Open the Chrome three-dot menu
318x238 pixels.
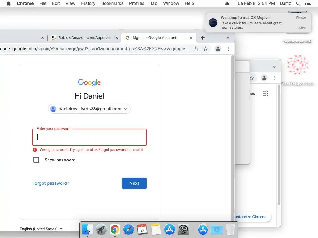tap(228, 49)
